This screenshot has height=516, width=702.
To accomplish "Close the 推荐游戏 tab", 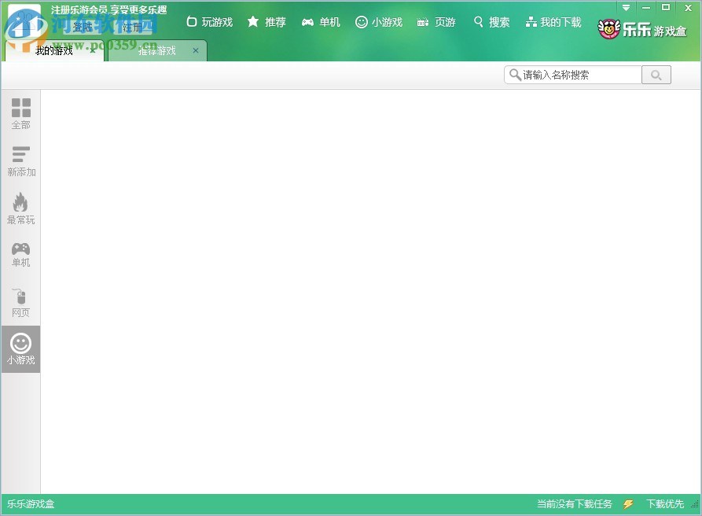I will coord(196,50).
